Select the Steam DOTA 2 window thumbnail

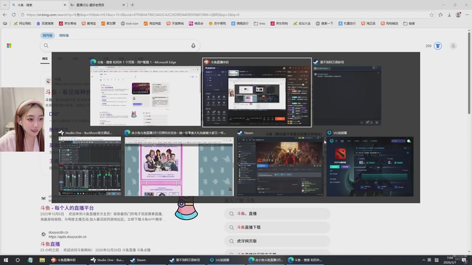tap(280, 166)
